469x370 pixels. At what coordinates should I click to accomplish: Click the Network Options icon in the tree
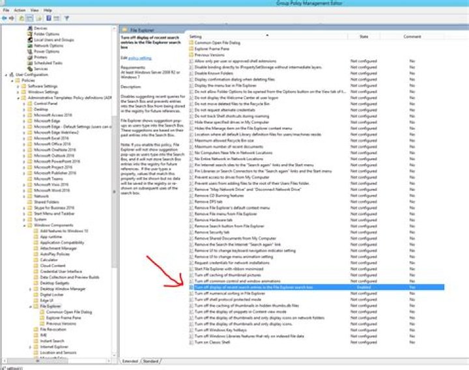[30, 46]
